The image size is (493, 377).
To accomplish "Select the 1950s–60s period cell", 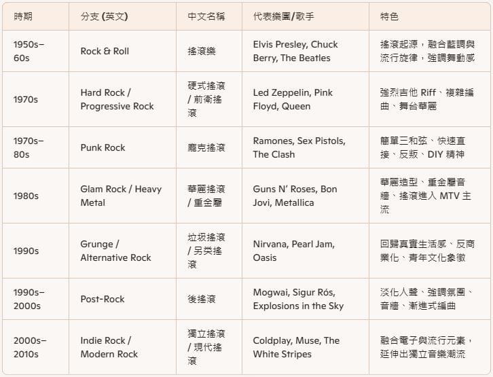I will point(36,51).
